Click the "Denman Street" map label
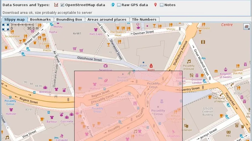The height and width of the screenshot is (141, 252). coord(143,33)
